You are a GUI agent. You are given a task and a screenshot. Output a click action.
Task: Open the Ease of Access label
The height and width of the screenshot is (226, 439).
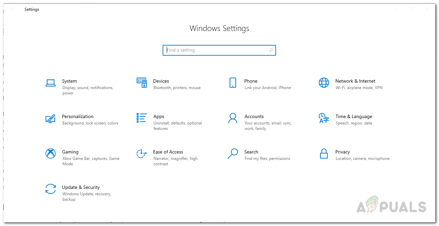click(168, 152)
